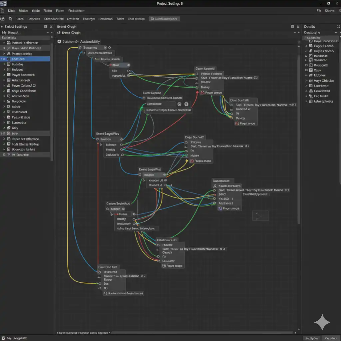Screen dimensions: 341x341
Task: Click the Event Graph icon in the graph header
Action: [x=59, y=33]
